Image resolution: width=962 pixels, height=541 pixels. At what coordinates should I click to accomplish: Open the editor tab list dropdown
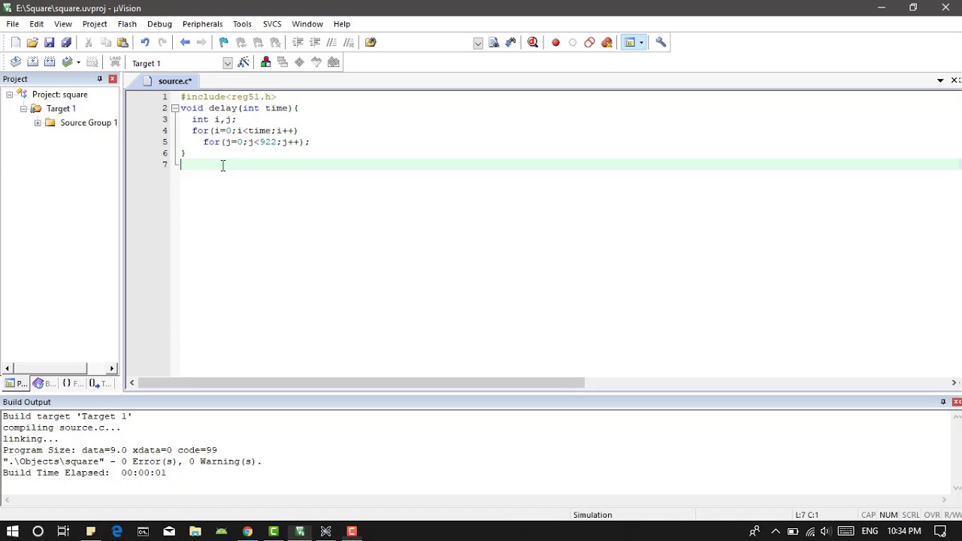pyautogui.click(x=940, y=80)
